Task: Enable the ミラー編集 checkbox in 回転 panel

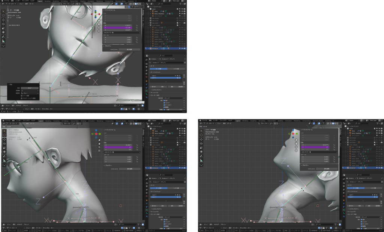Action: pos(21,96)
